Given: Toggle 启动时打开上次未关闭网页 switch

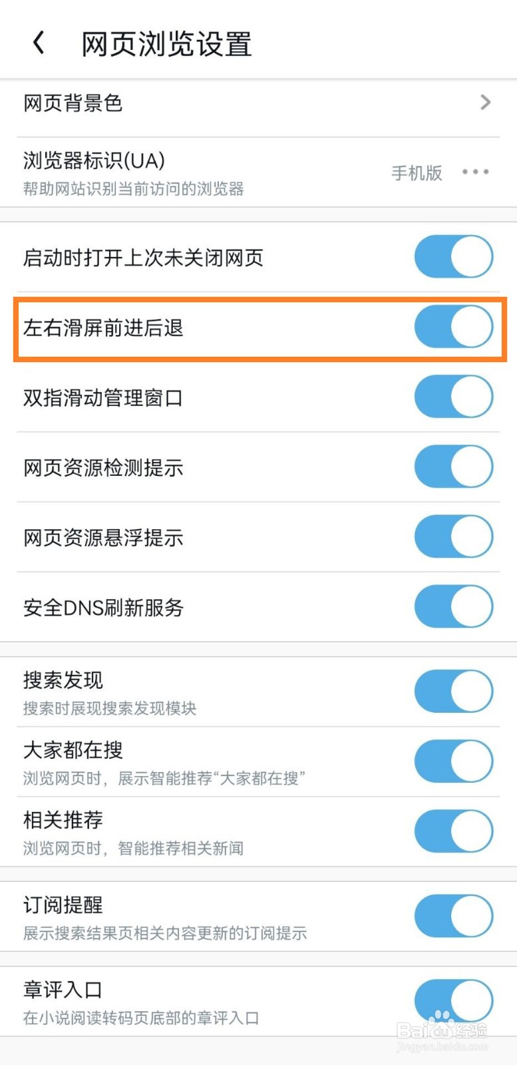Looking at the screenshot, I should tap(453, 257).
